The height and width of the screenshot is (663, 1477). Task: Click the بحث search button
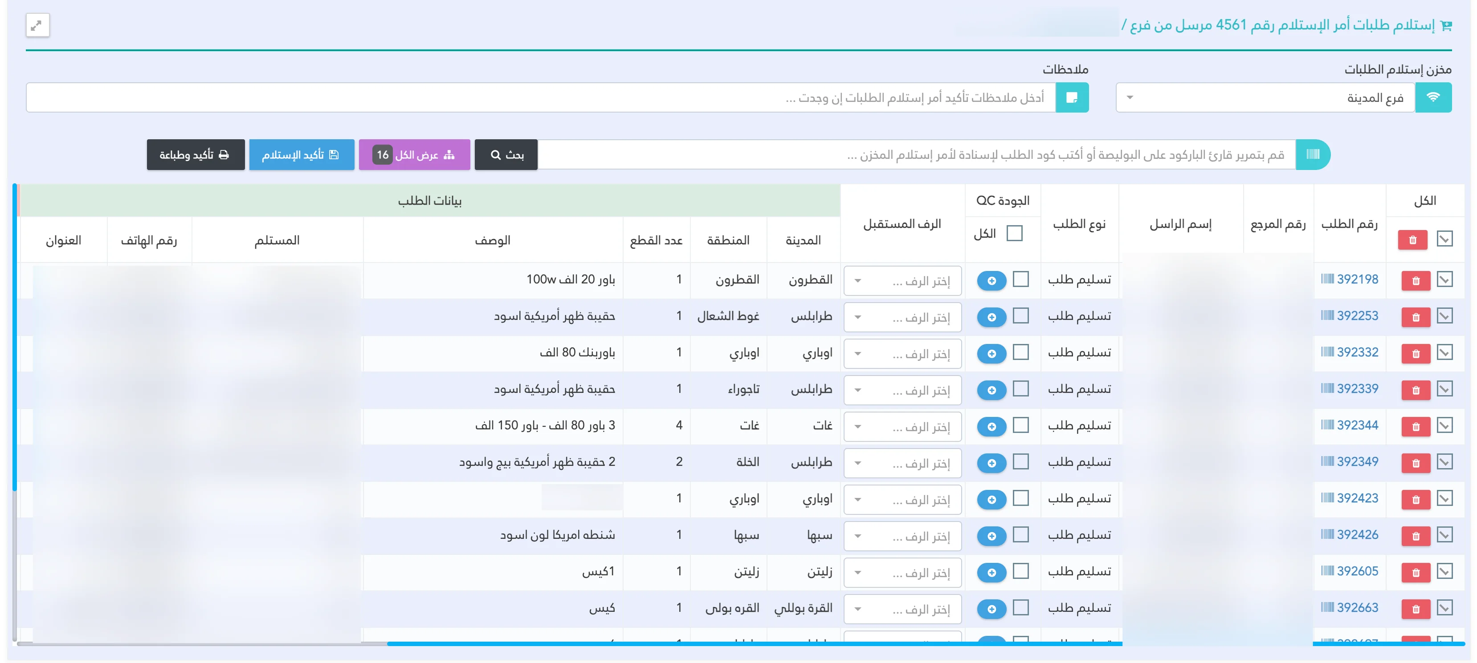point(506,155)
